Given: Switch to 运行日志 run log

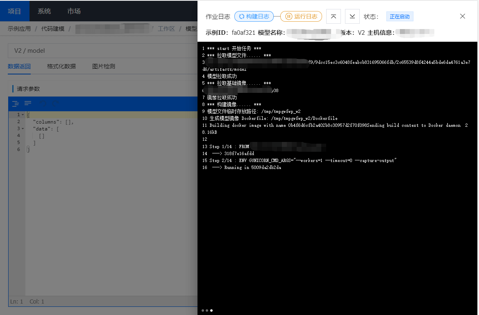Looking at the screenshot, I should 301,16.
